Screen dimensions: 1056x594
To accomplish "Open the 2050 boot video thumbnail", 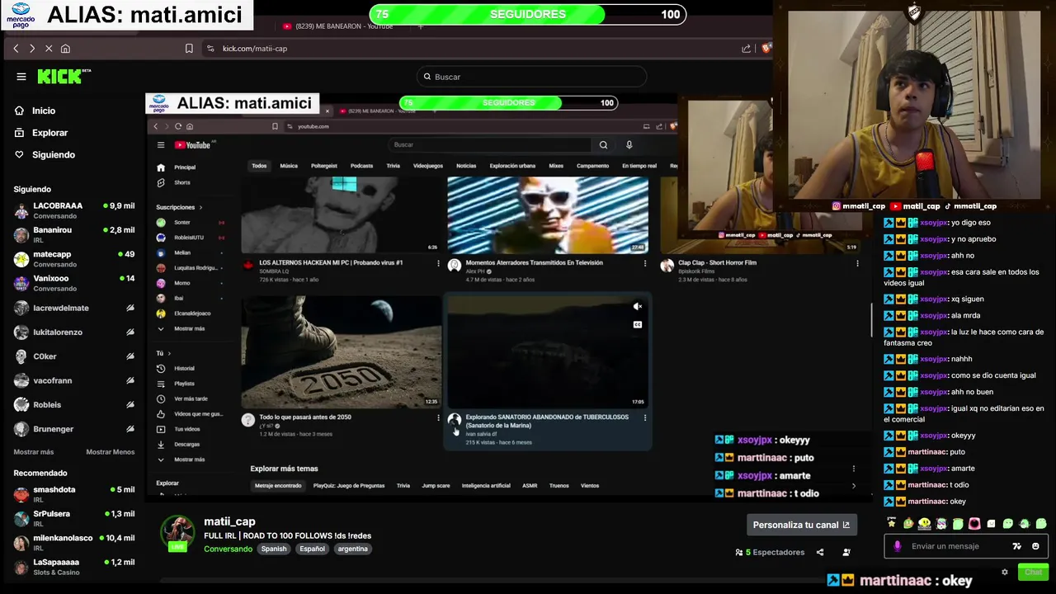I will tap(341, 351).
